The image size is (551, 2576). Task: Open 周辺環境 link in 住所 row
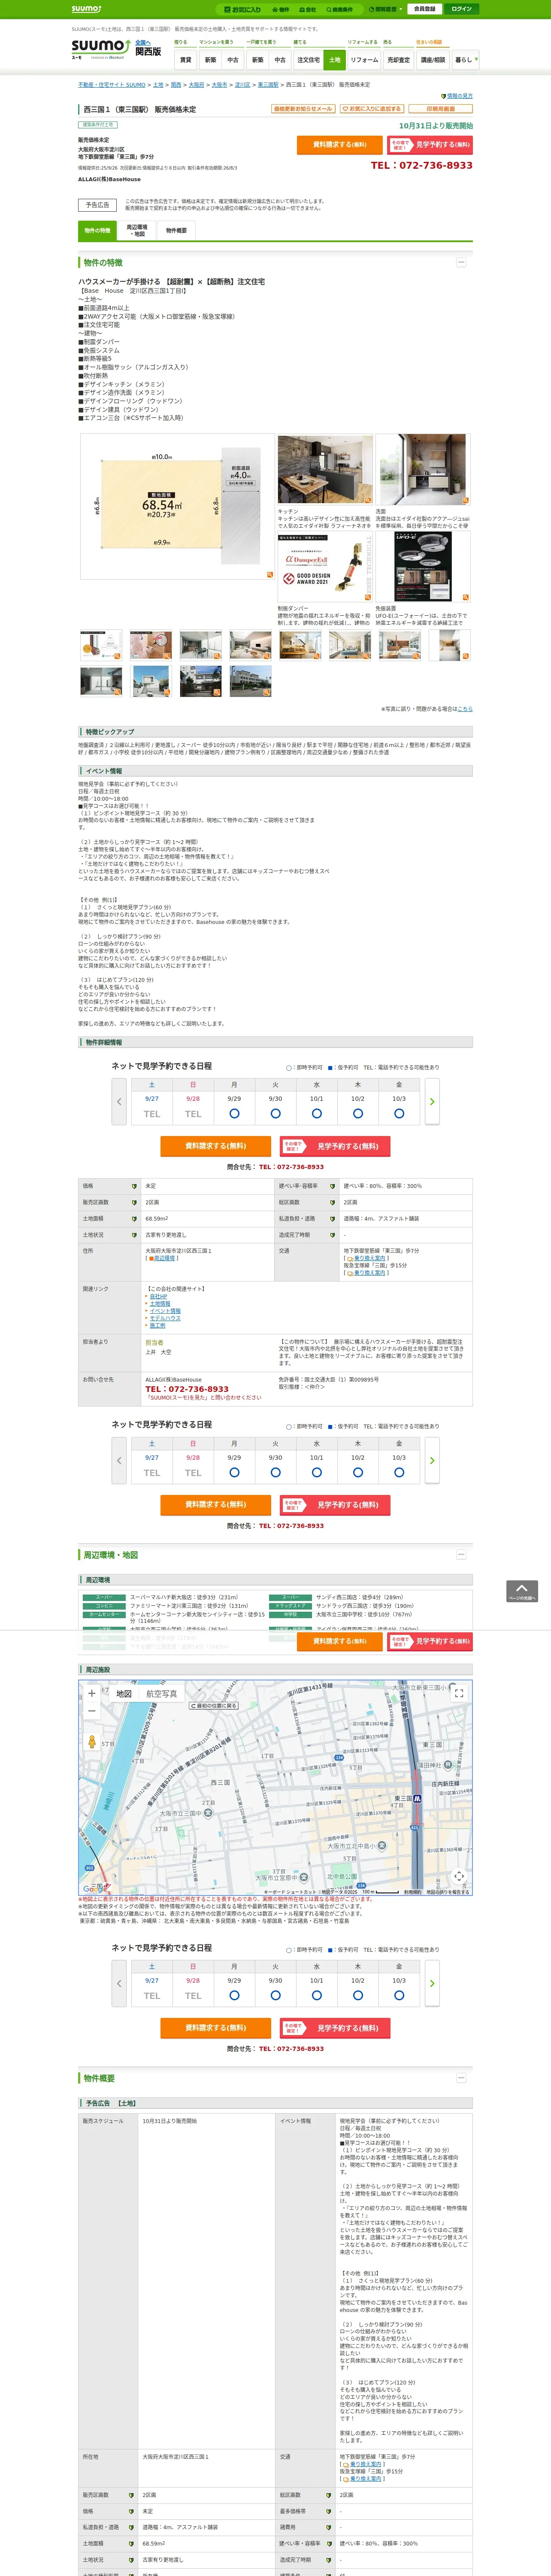click(164, 1258)
